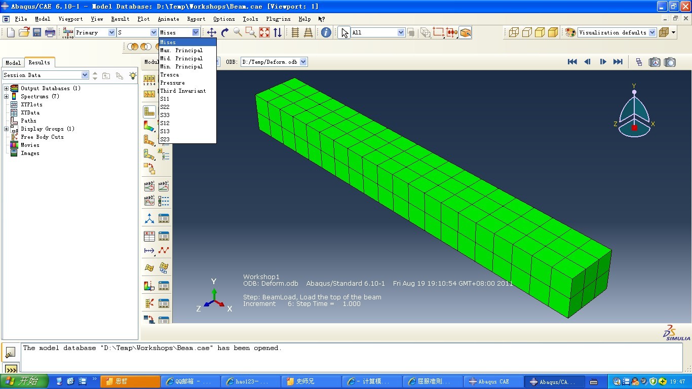Open a file using the folder icon

(x=24, y=32)
